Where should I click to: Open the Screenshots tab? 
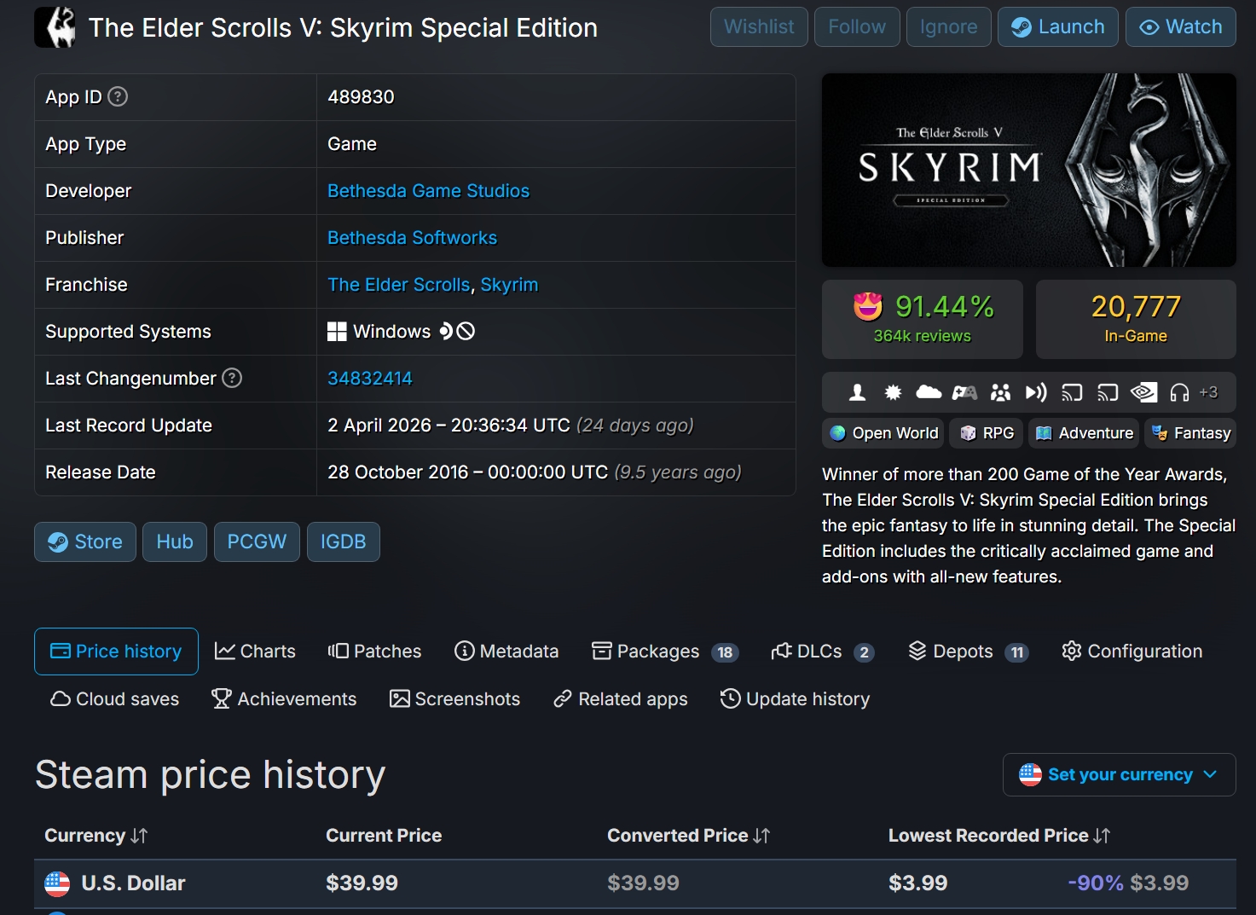pyautogui.click(x=454, y=699)
